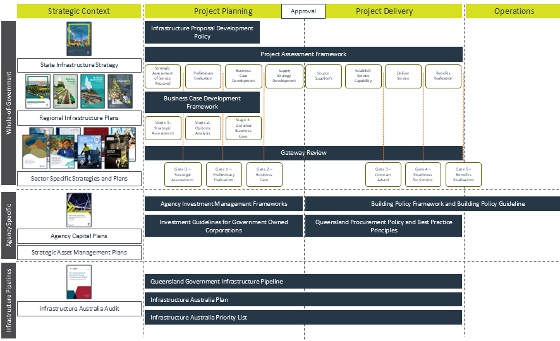Image resolution: width=560 pixels, height=341 pixels.
Task: Click the Strategic Context column header
Action: (x=79, y=11)
